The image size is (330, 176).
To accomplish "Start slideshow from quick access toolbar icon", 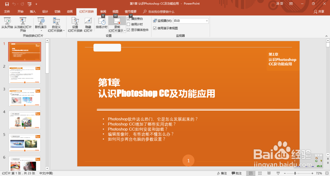I will point(29,4).
